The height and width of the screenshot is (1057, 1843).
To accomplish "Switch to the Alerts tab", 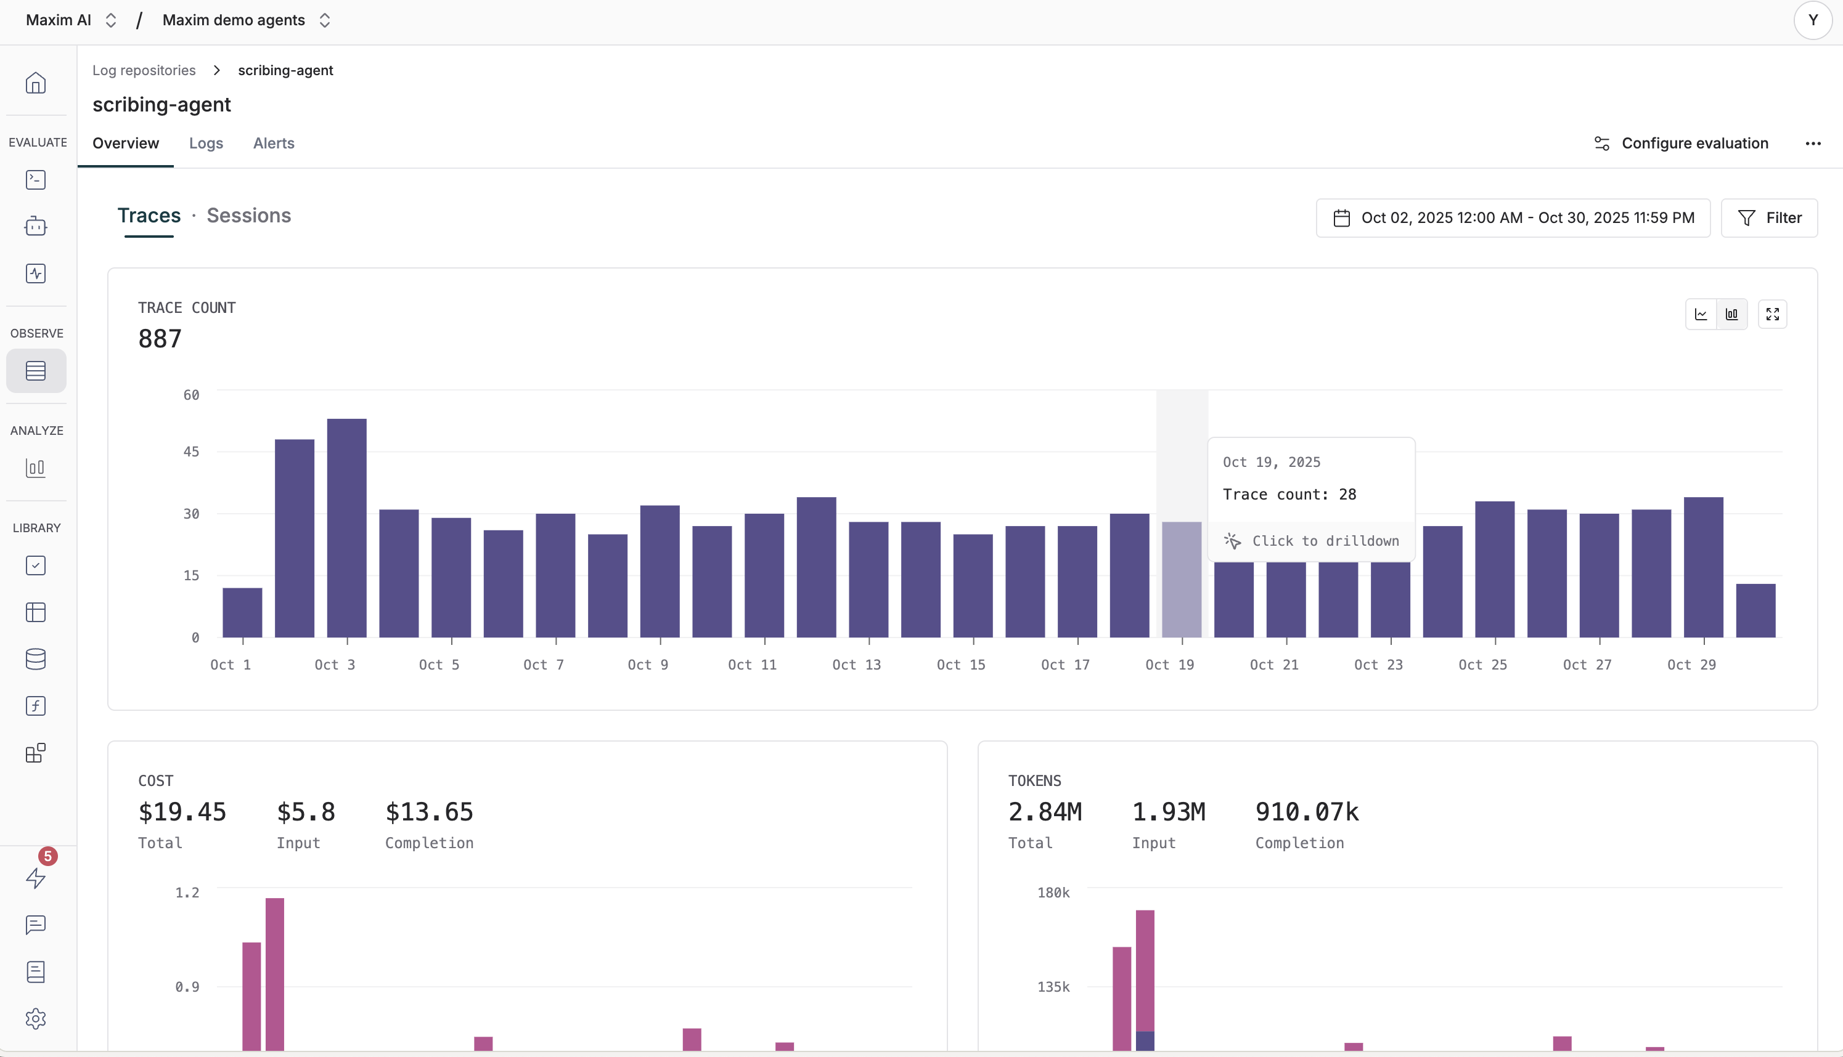I will [x=273, y=143].
